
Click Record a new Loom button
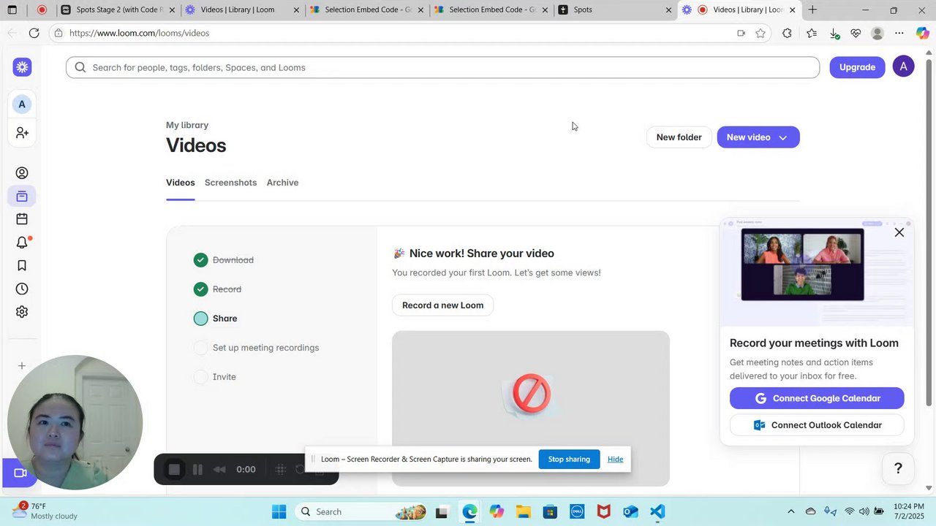click(x=442, y=305)
